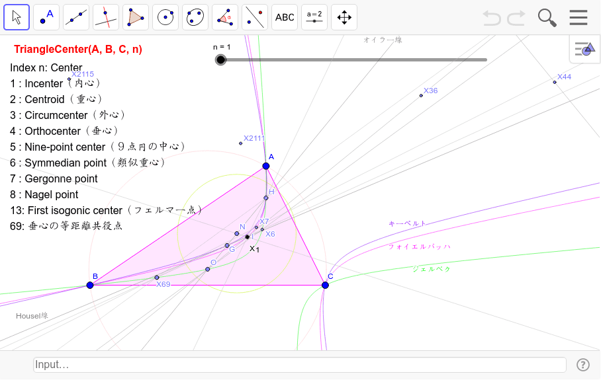Select point X2115
601x380 pixels.
point(69,79)
